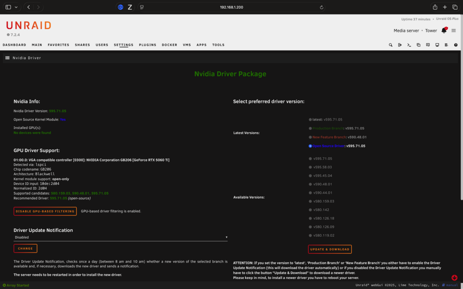Click the blue extension icon in Safari
The height and width of the screenshot is (289, 463).
[120, 7]
